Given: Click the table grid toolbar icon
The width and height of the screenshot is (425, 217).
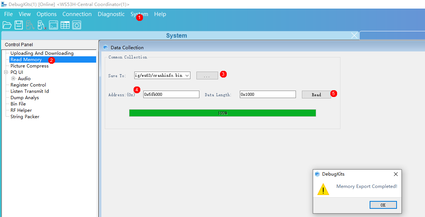Looking at the screenshot, I should pyautogui.click(x=65, y=25).
